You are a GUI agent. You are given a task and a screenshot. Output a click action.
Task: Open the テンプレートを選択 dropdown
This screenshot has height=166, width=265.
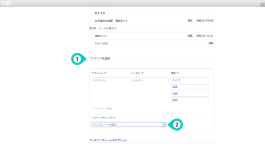[129, 124]
